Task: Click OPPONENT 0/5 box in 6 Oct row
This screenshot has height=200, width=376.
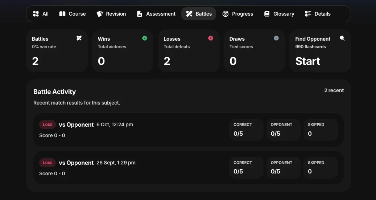Action: click(x=284, y=130)
